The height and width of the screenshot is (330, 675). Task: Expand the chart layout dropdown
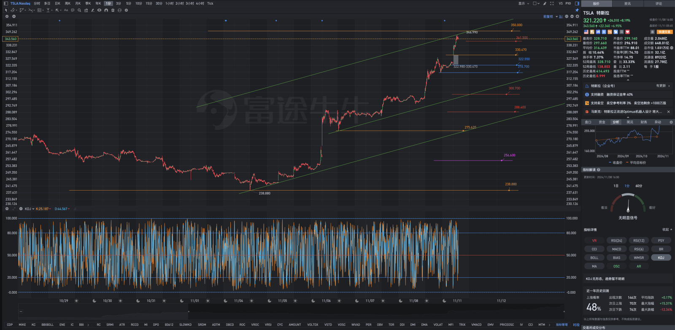(536, 3)
